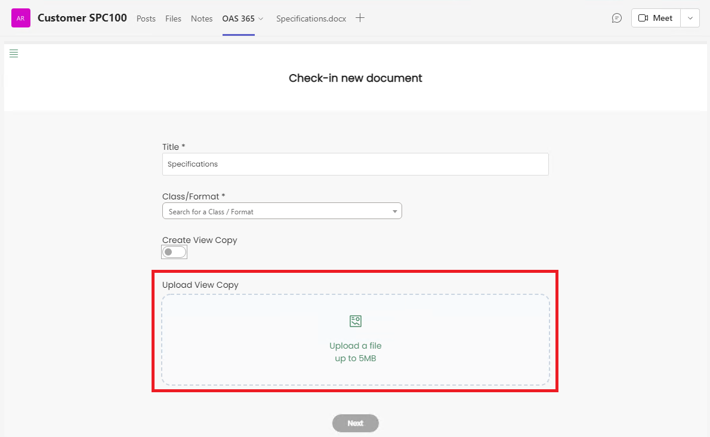This screenshot has width=710, height=437.
Task: Click the Customer SPC100 channel name
Action: click(x=82, y=18)
